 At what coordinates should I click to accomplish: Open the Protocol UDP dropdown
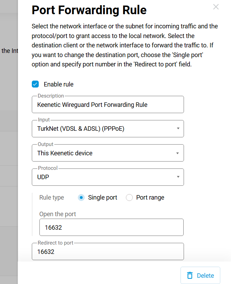tap(108, 177)
